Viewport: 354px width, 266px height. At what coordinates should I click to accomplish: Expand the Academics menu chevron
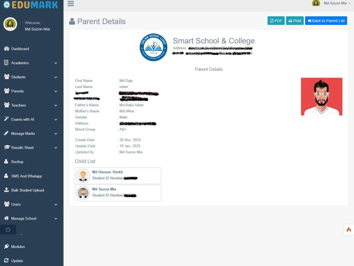click(56, 63)
